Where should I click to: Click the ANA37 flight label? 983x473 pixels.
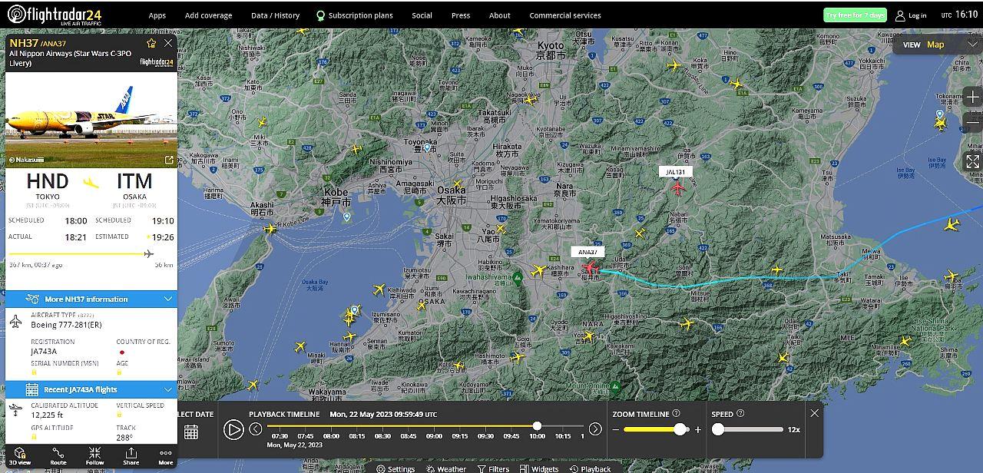point(588,251)
